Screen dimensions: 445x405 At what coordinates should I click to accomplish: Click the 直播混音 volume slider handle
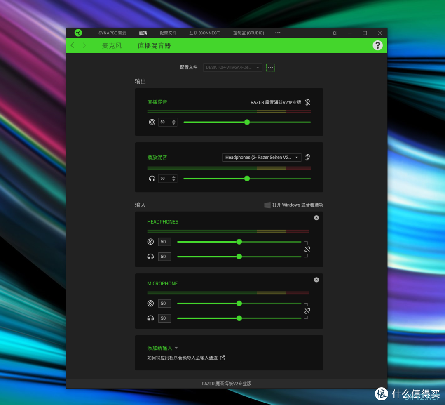[x=247, y=122]
